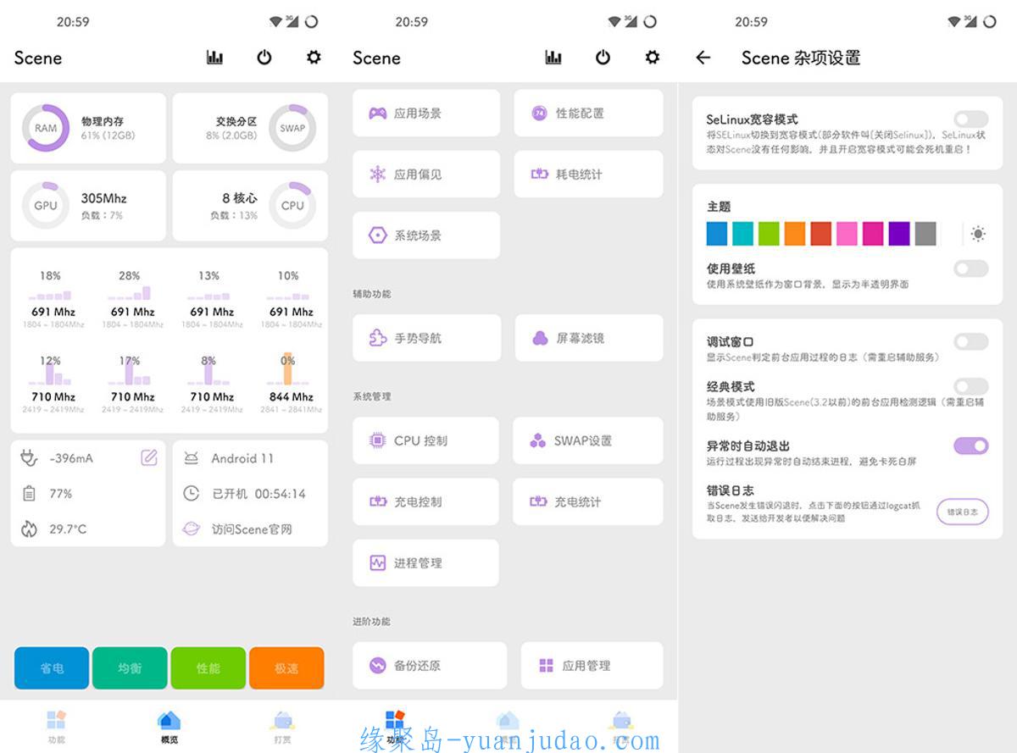Switch to 省电 power mode

point(52,668)
